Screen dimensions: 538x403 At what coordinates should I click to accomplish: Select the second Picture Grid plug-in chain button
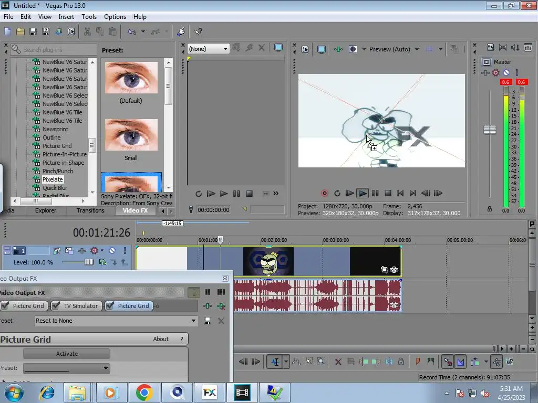tap(129, 306)
